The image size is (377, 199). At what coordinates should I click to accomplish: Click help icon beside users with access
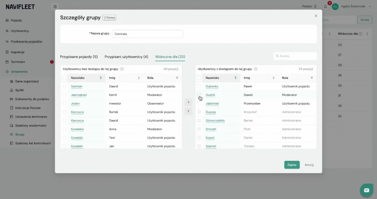[x=256, y=69]
